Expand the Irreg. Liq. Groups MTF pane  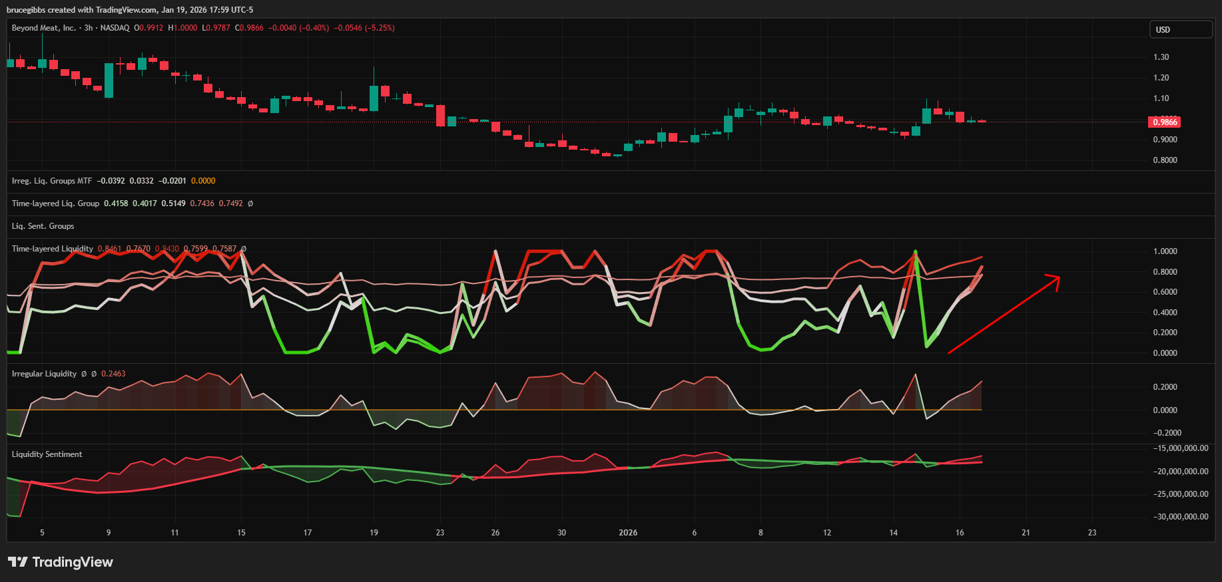tap(52, 181)
